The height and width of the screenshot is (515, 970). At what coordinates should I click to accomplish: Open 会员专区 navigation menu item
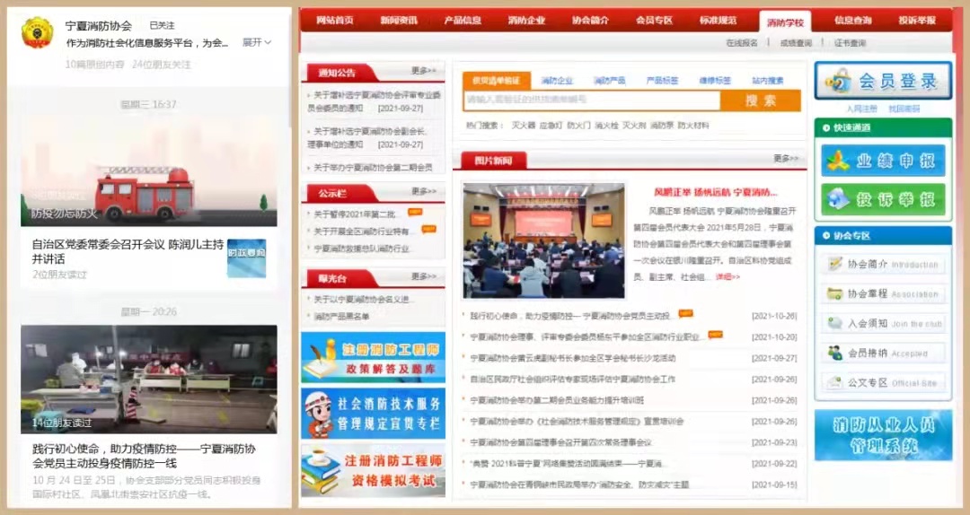point(654,20)
